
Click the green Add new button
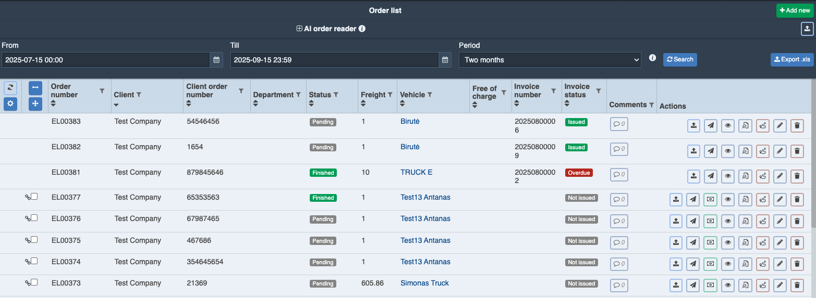(795, 10)
